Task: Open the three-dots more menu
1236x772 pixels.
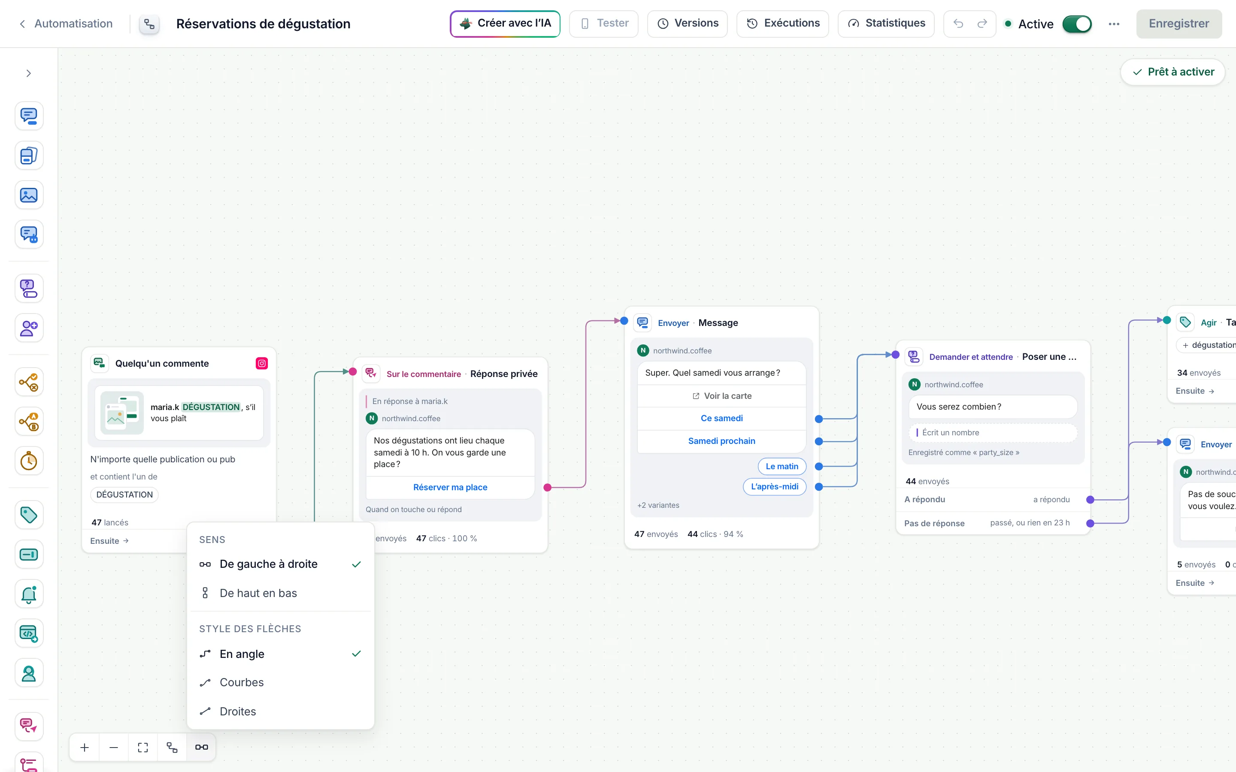Action: point(1114,24)
